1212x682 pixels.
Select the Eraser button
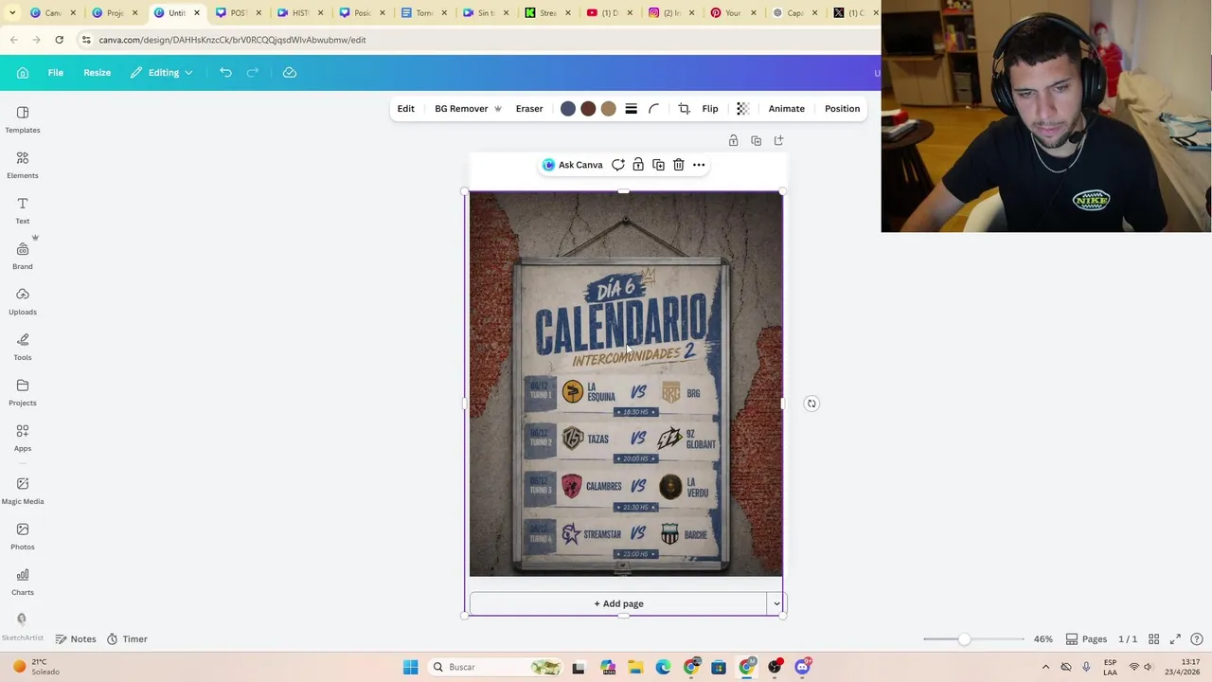(529, 109)
